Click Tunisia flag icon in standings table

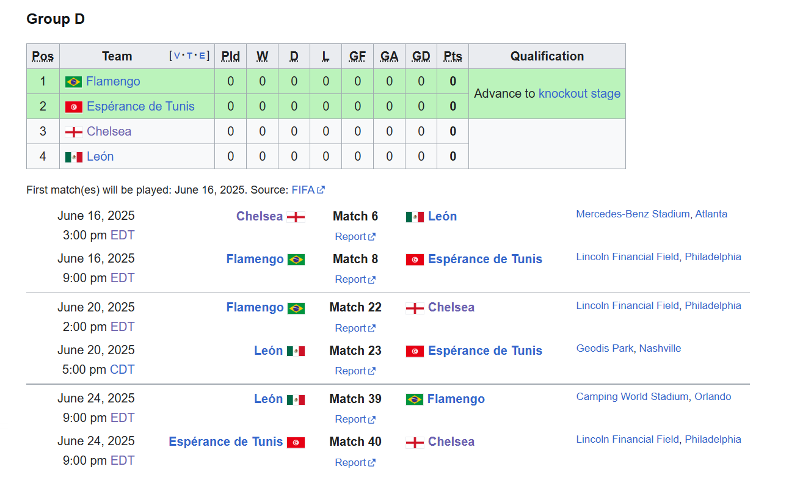pos(73,107)
